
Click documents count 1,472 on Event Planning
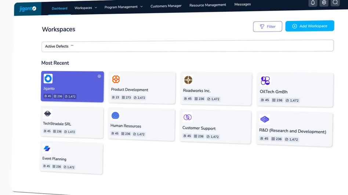tap(69, 167)
